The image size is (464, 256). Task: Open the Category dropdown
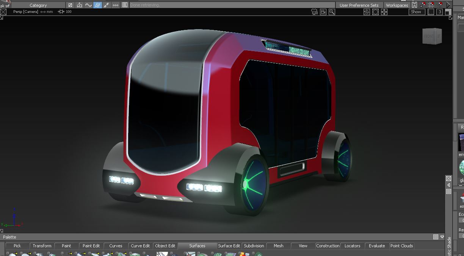pos(38,5)
